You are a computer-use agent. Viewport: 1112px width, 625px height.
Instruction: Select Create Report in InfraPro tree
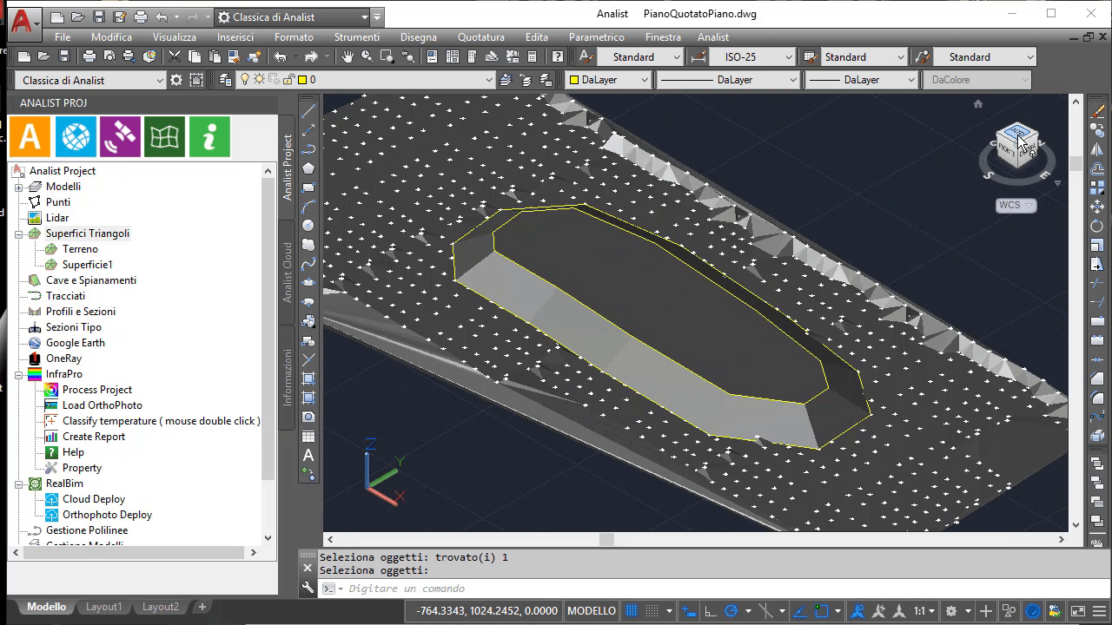point(93,437)
